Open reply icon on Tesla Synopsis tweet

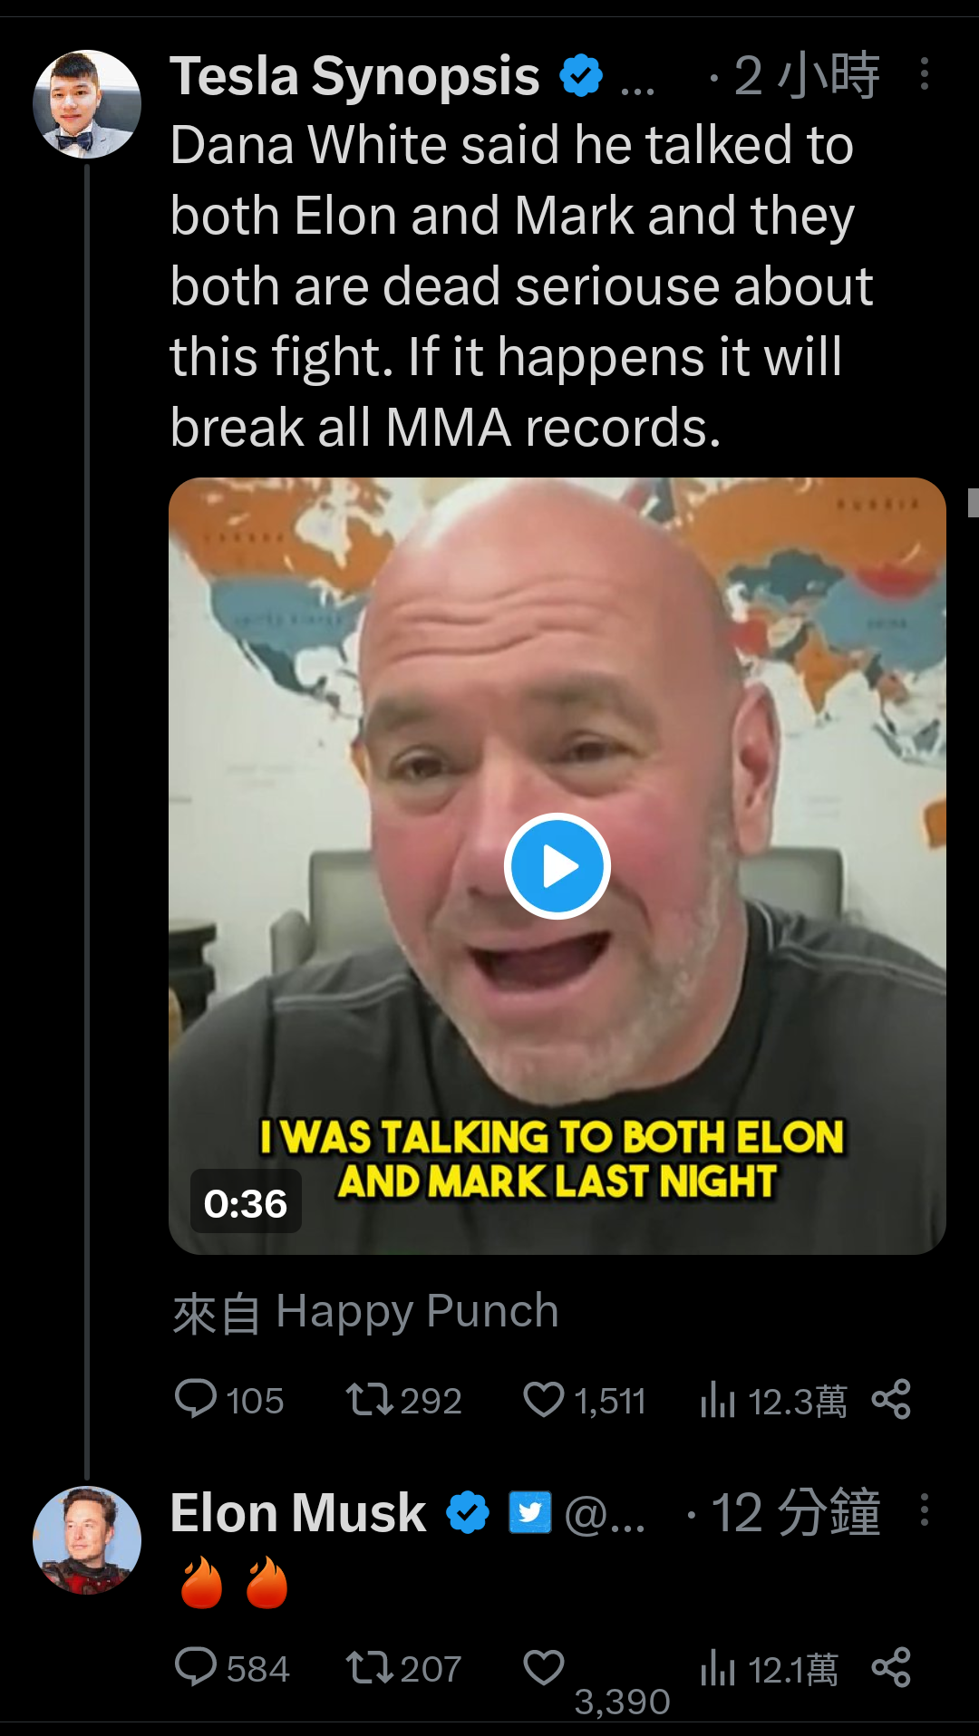point(195,1399)
